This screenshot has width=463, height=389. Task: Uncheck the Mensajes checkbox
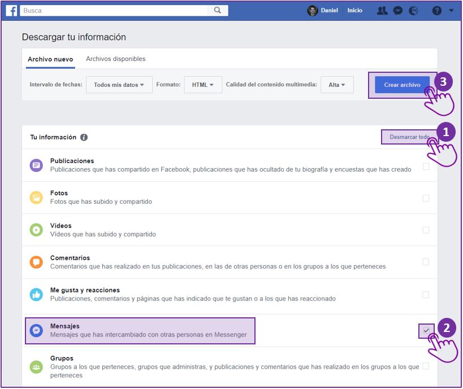tap(426, 330)
